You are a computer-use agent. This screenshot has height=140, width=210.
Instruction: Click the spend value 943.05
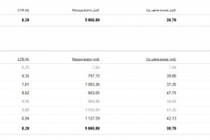coord(94,93)
